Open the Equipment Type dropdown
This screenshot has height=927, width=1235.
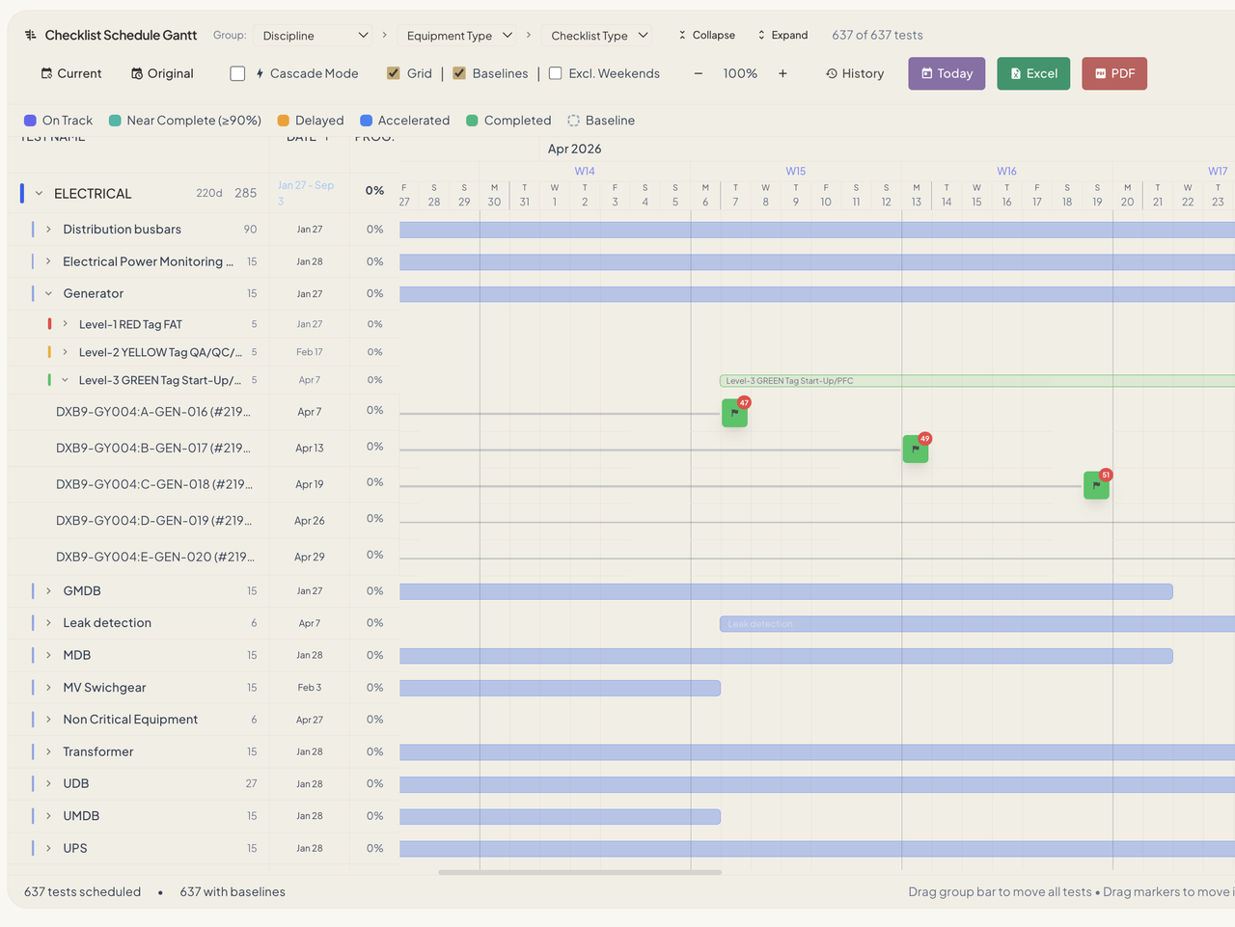coord(459,36)
